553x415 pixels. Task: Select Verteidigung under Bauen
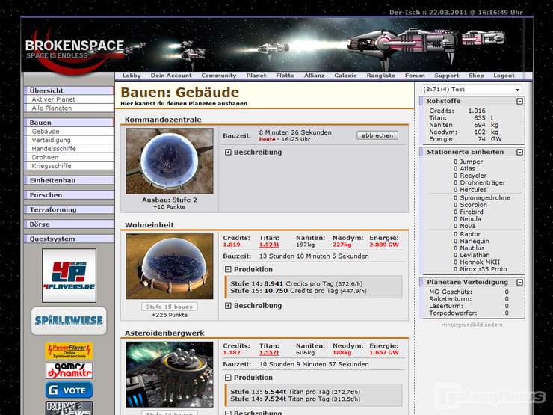click(69, 140)
